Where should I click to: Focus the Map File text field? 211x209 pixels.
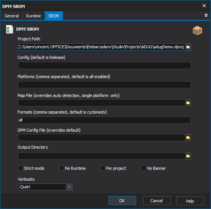(102, 103)
